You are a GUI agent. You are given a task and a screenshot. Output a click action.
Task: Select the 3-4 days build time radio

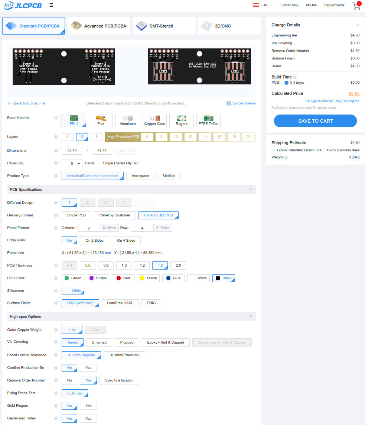(286, 83)
